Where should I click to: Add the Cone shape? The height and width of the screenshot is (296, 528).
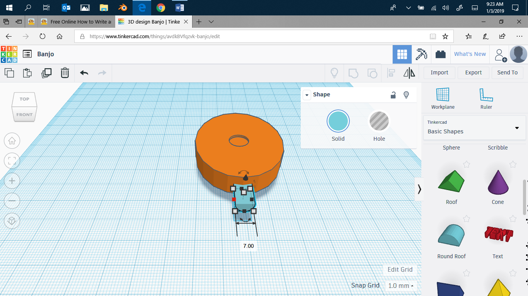click(x=498, y=182)
